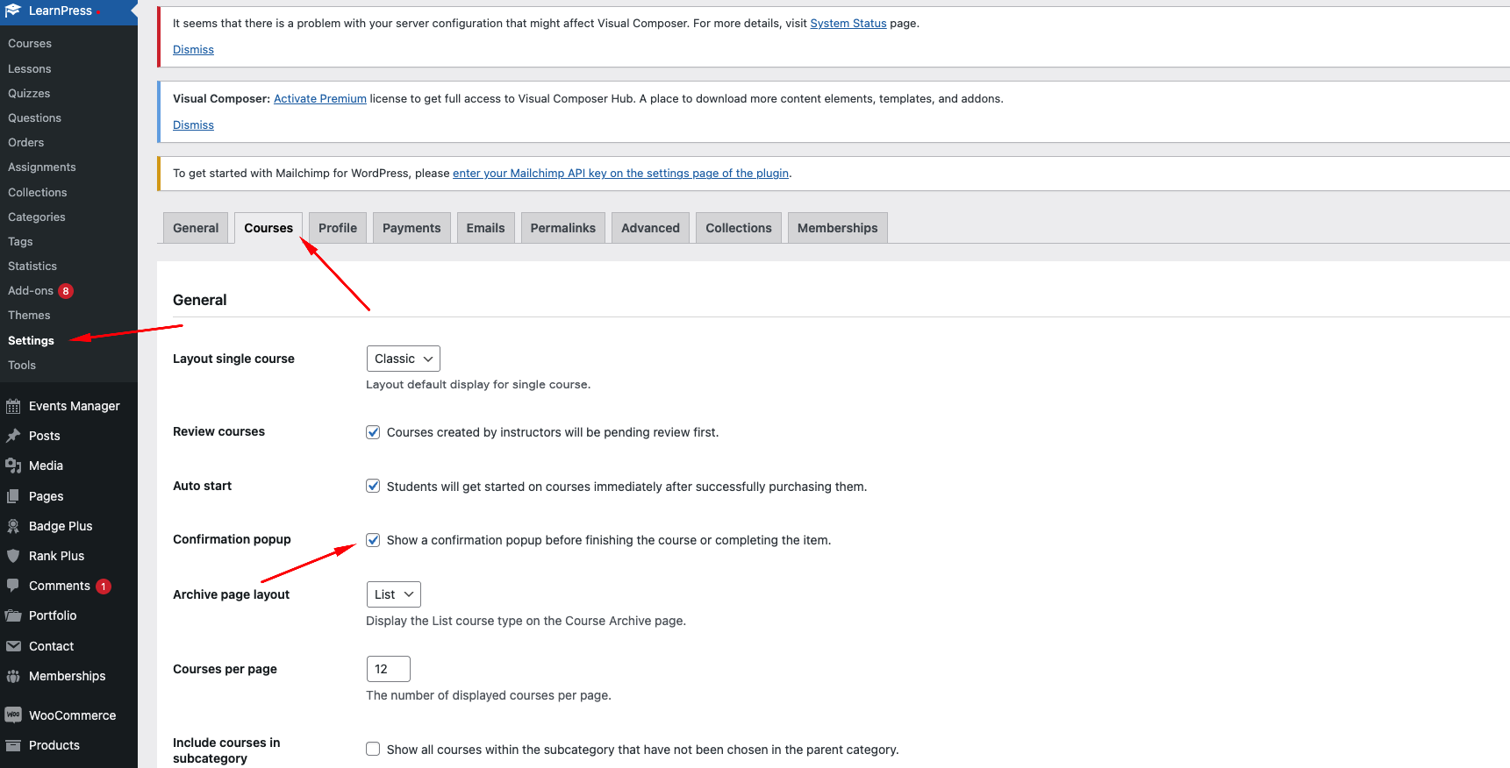The image size is (1510, 768).
Task: Open the Permalinks settings tab
Action: click(562, 228)
